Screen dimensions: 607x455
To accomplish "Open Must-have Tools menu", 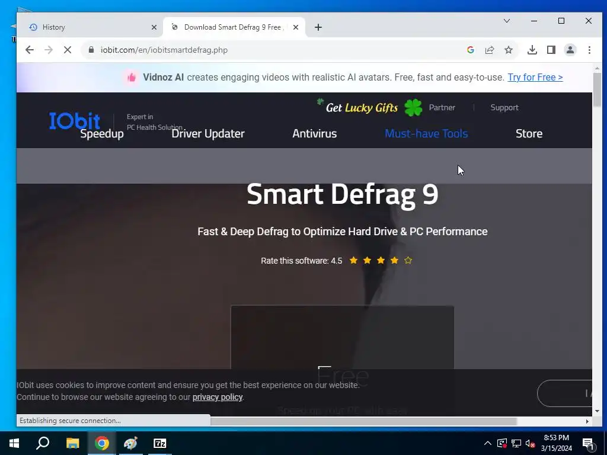I will click(x=426, y=133).
